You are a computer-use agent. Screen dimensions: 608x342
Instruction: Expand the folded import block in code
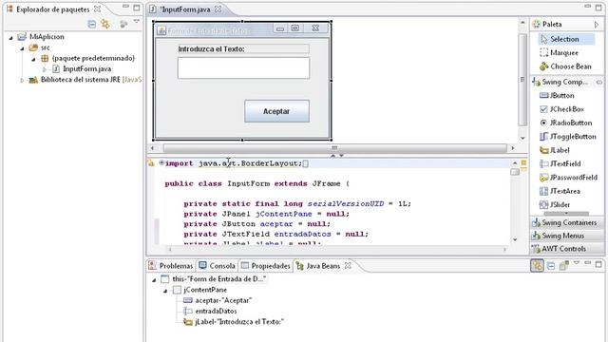161,162
